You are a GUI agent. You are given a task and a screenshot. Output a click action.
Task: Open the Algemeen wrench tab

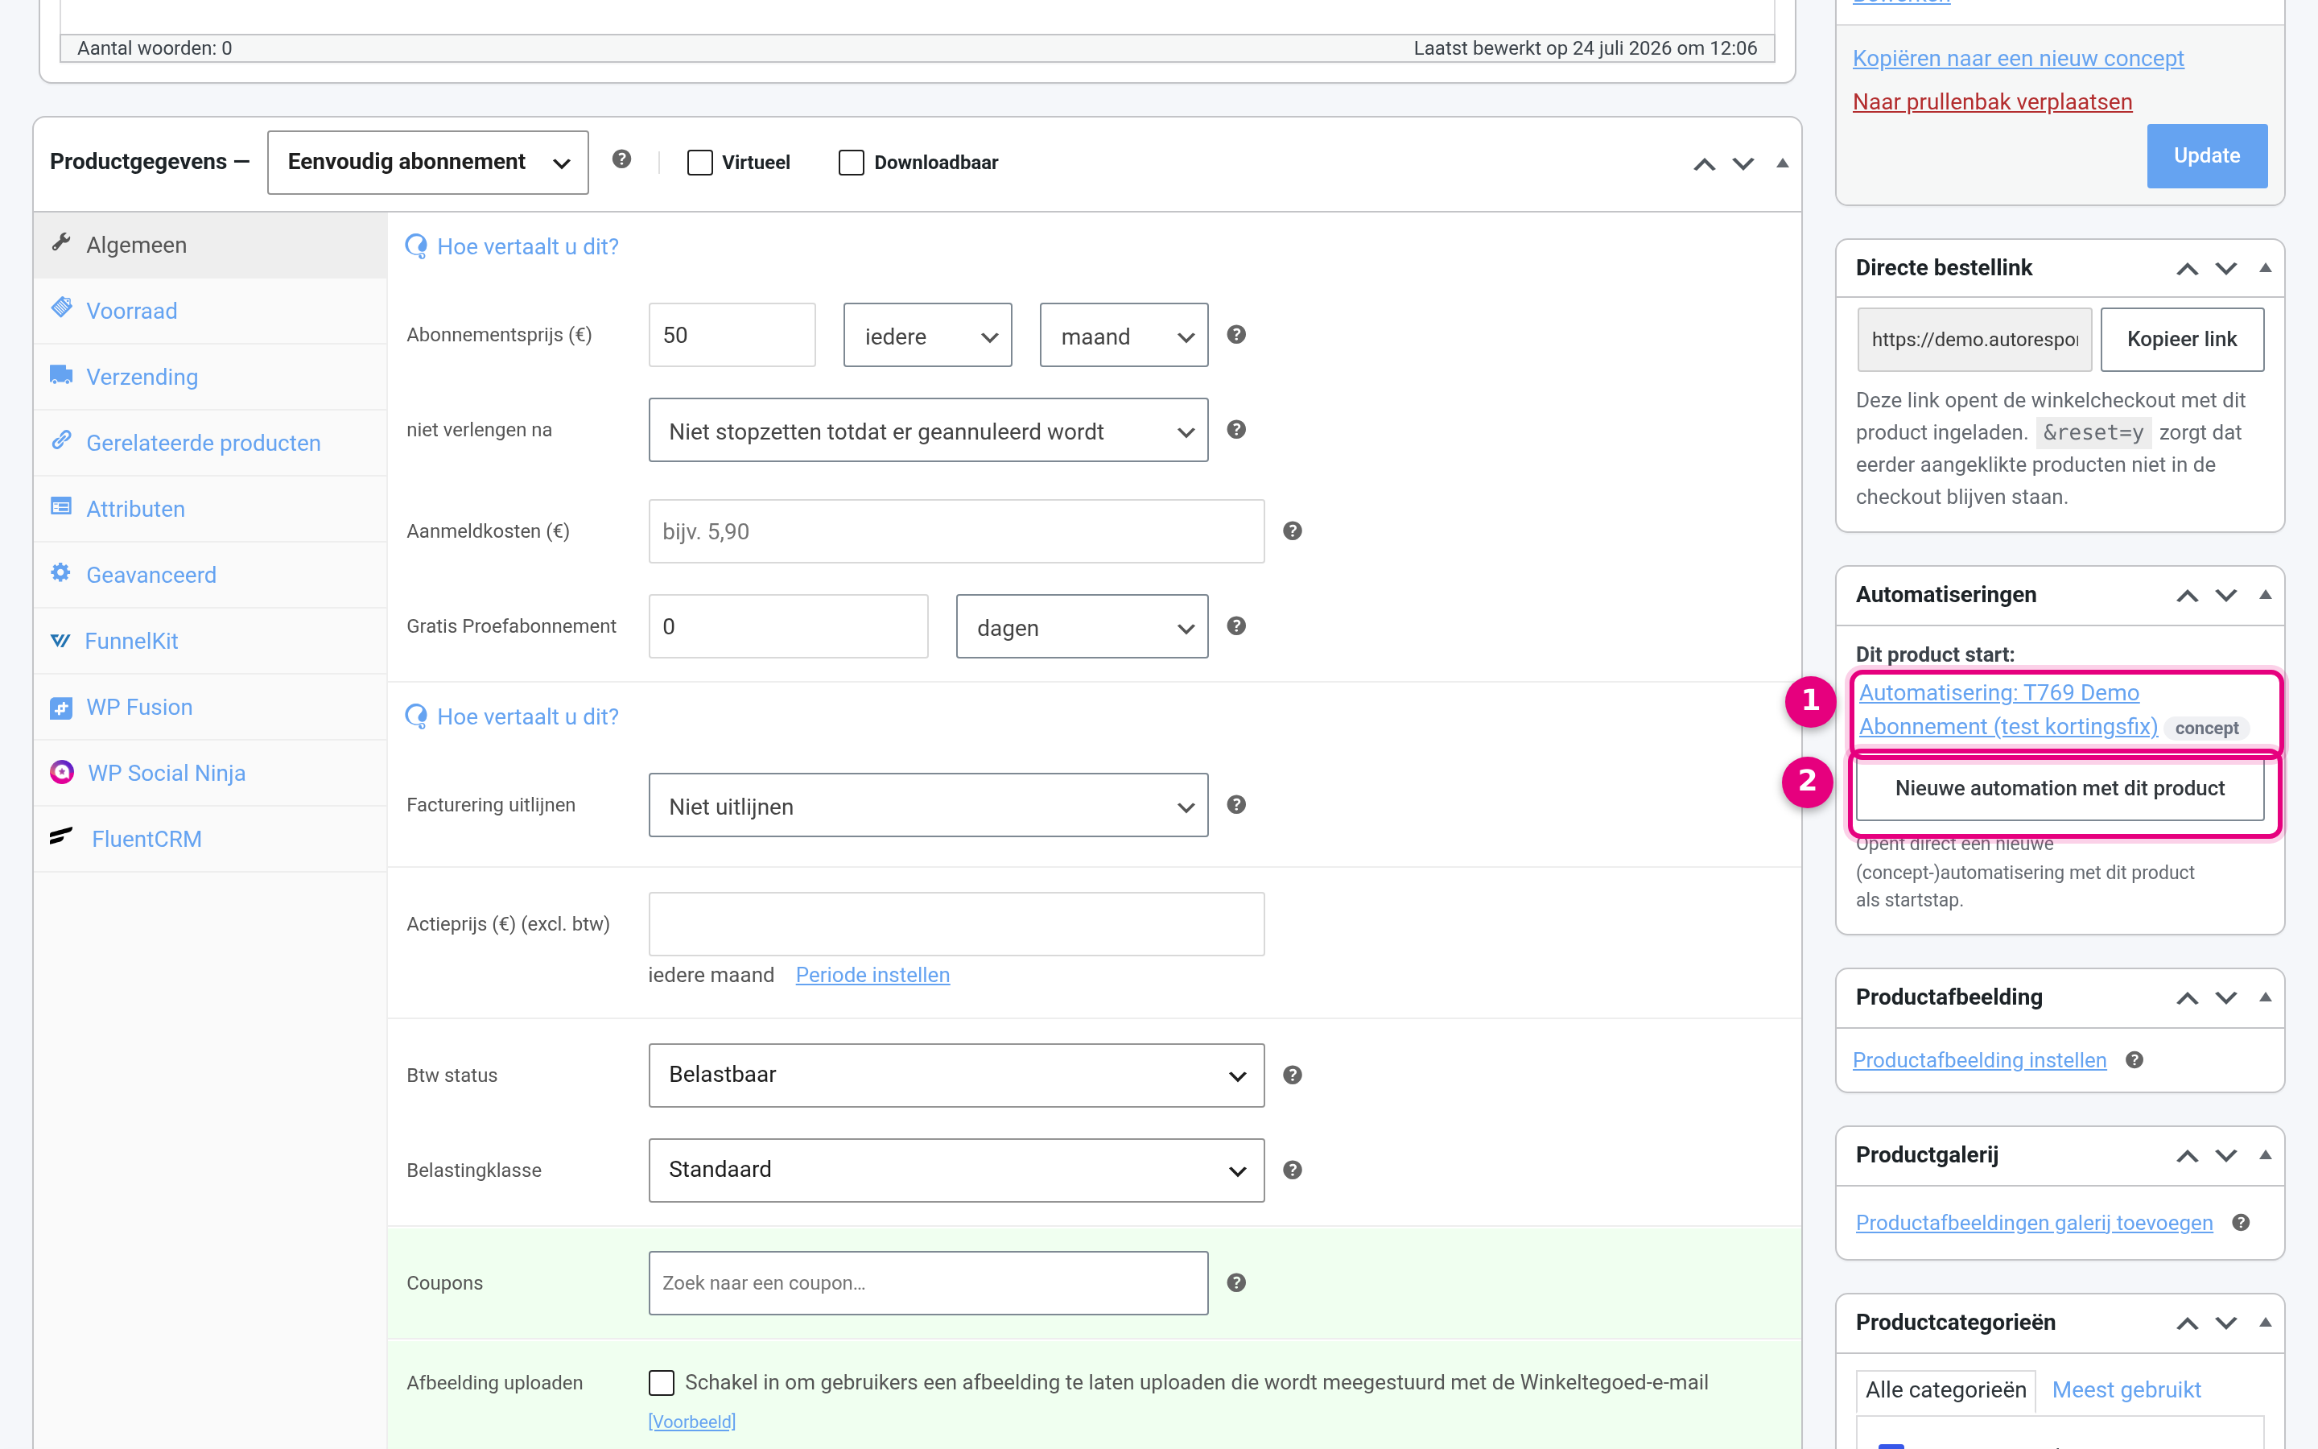pos(210,246)
